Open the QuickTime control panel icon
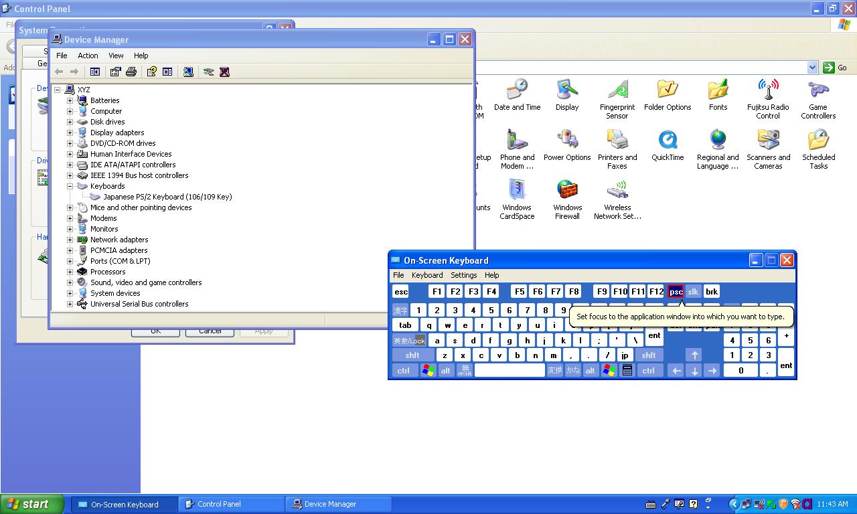 [668, 145]
